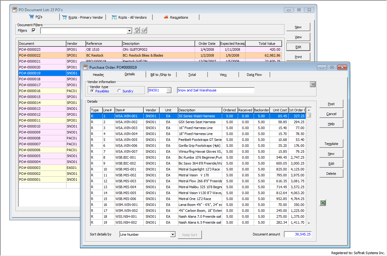Select the Sundry vendor type
Image resolution: width=387 pixels, height=256 pixels.
(x=119, y=91)
